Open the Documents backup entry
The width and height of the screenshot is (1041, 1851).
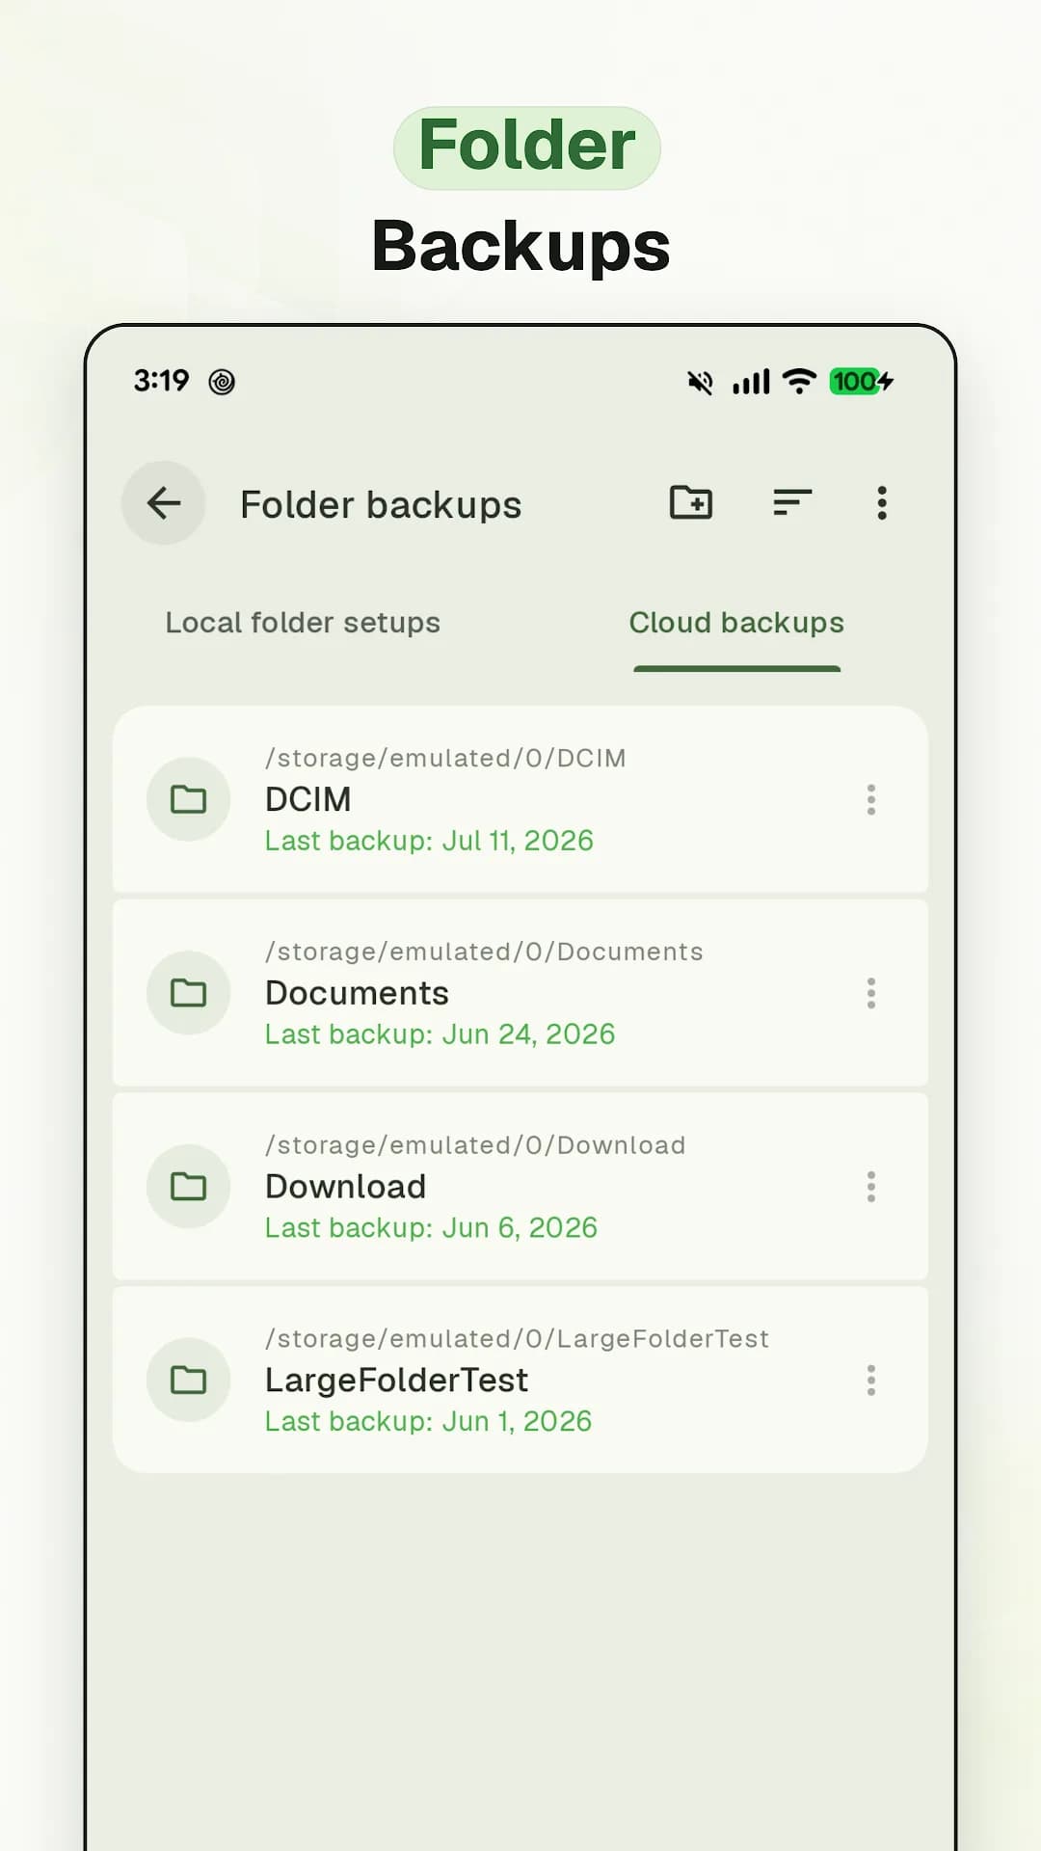pos(520,993)
